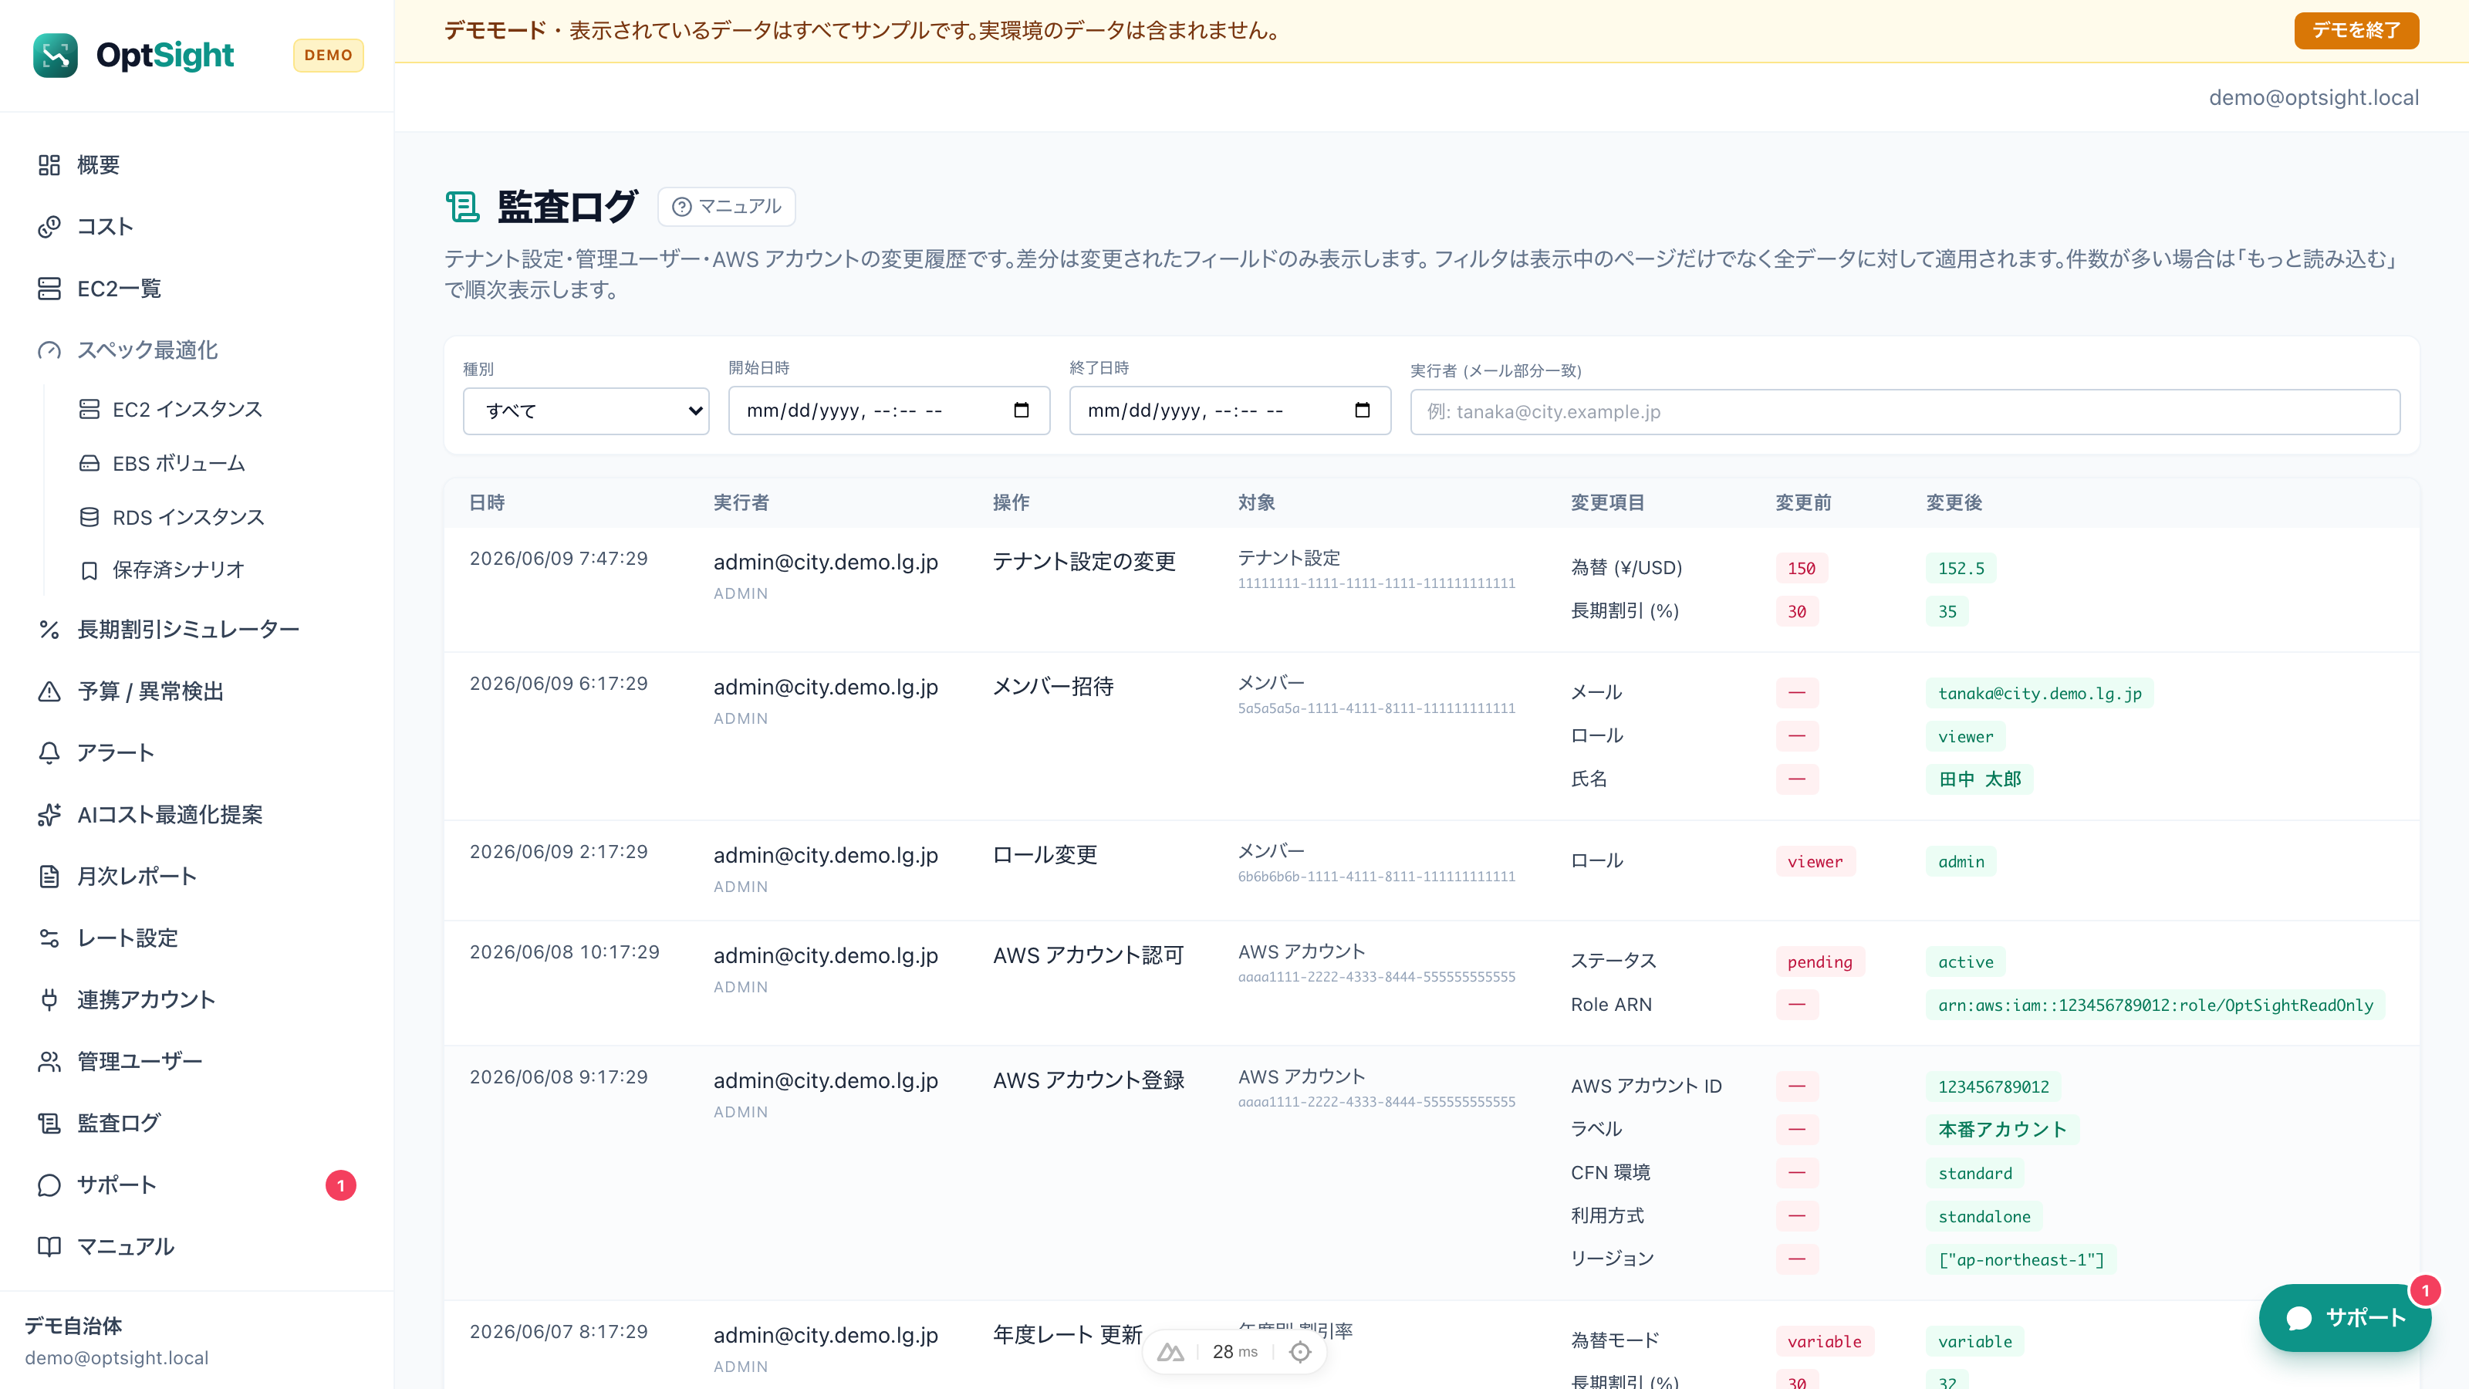Click the notification badge on floating サポート button
This screenshot has height=1389, width=2469.
(x=2425, y=1291)
